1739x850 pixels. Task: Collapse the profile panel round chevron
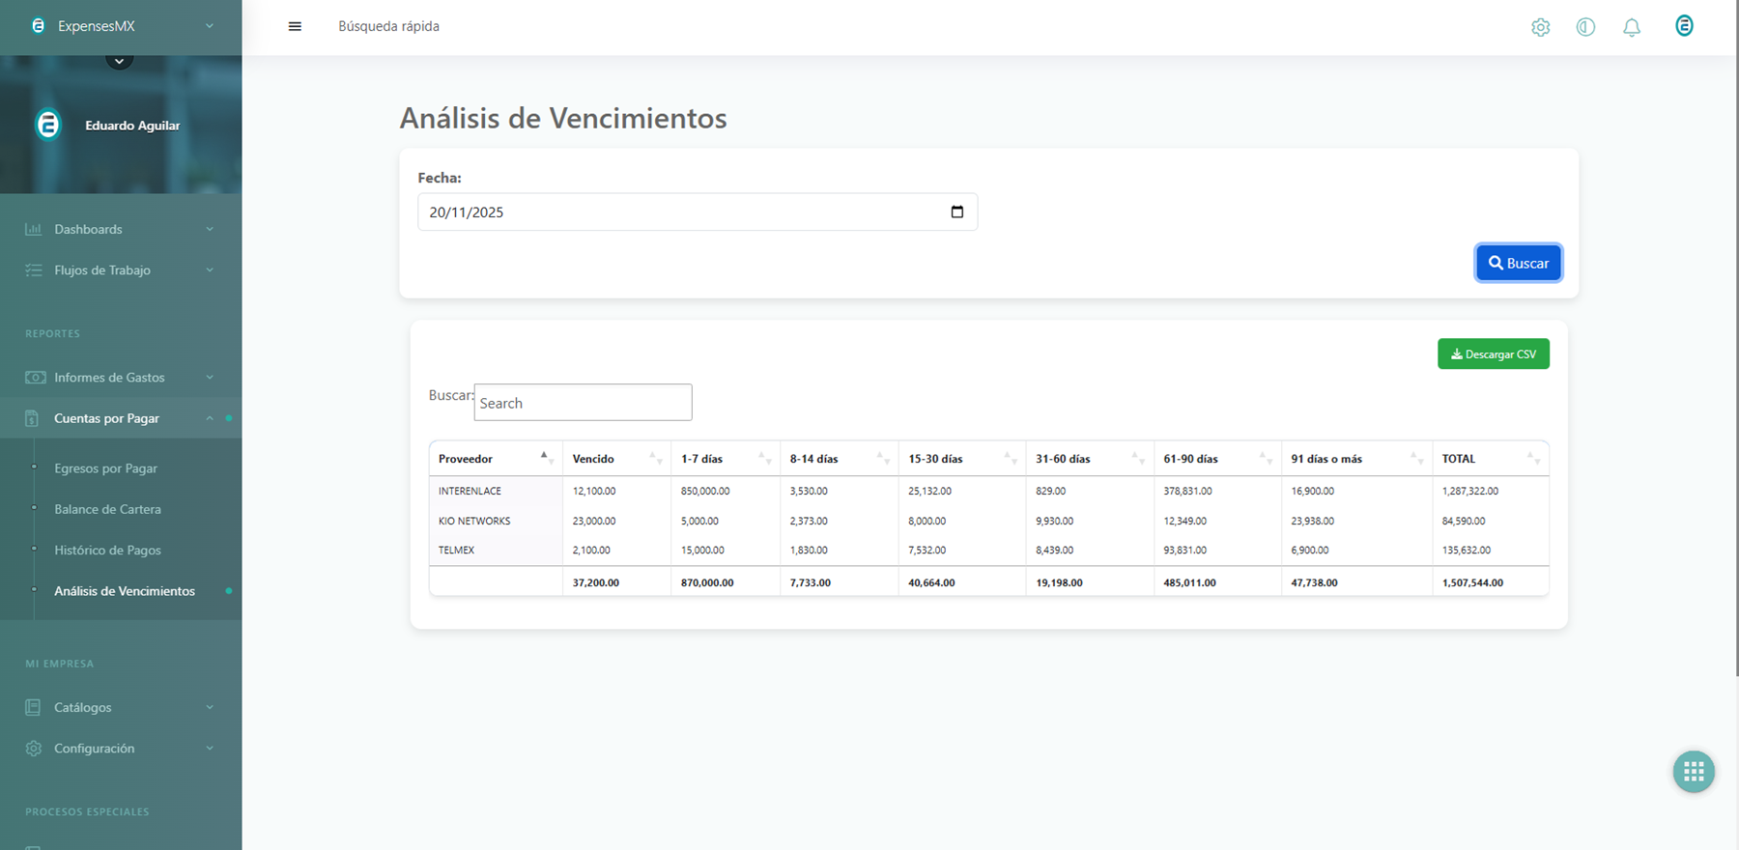click(x=119, y=60)
